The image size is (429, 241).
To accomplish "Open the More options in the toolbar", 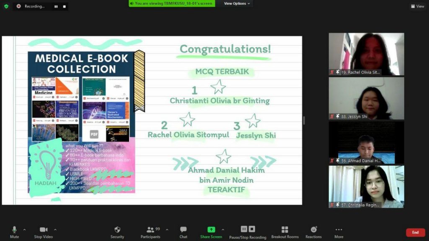I will tap(339, 232).
